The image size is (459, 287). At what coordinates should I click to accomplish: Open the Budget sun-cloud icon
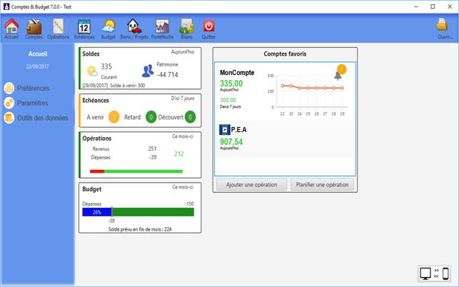[x=109, y=26]
